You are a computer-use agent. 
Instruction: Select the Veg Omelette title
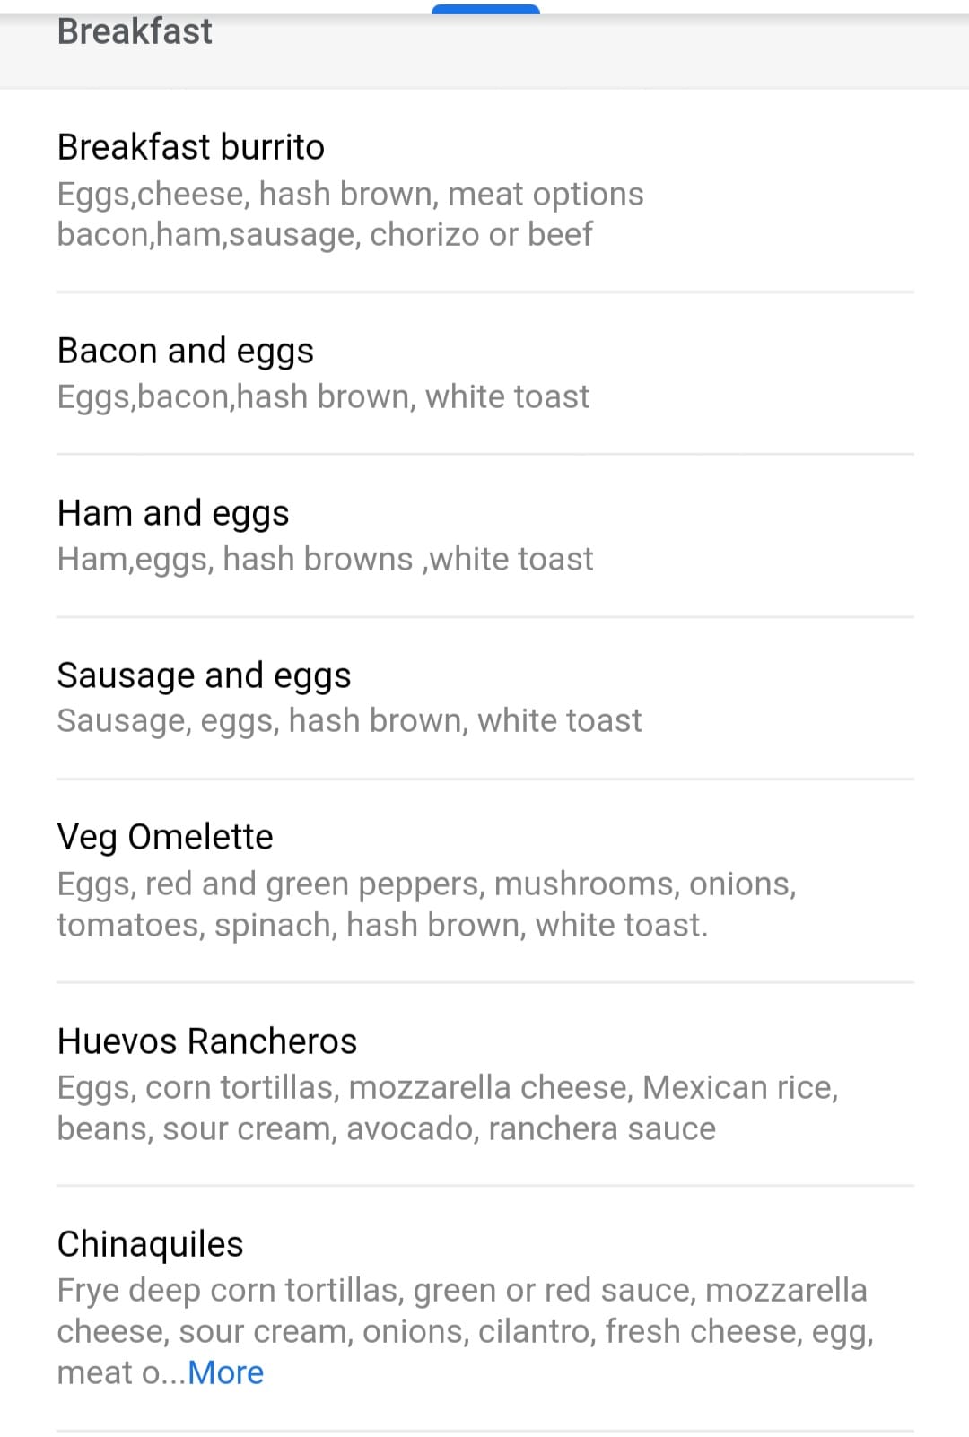point(165,837)
